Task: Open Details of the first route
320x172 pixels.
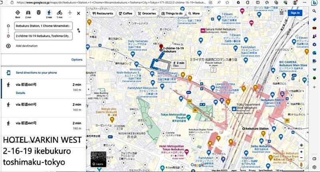Action: (20, 93)
